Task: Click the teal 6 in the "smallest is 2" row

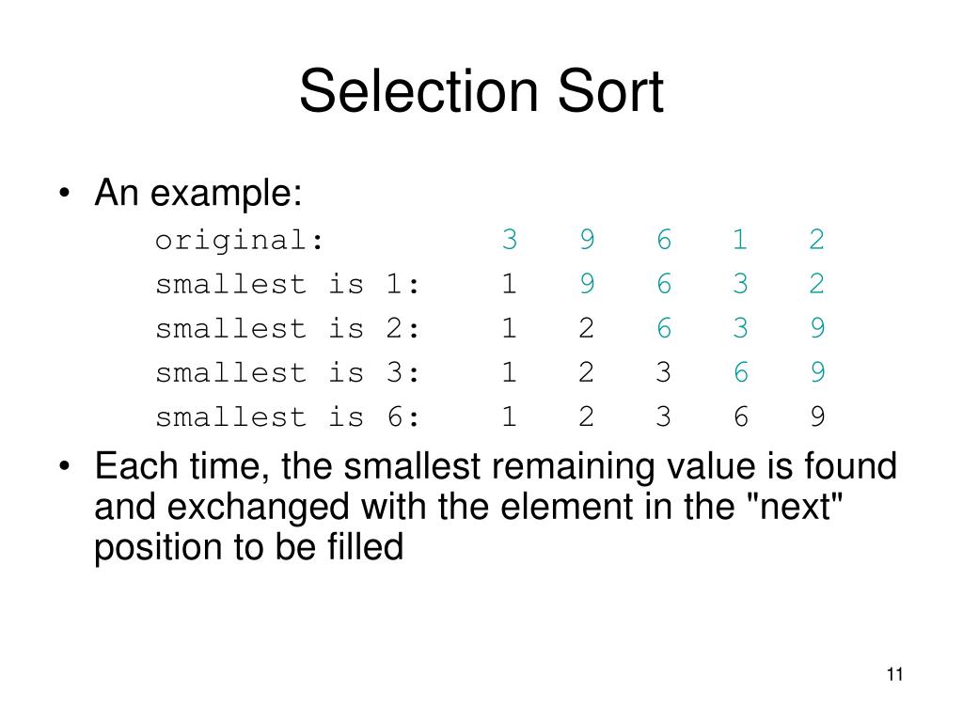Action: click(664, 329)
